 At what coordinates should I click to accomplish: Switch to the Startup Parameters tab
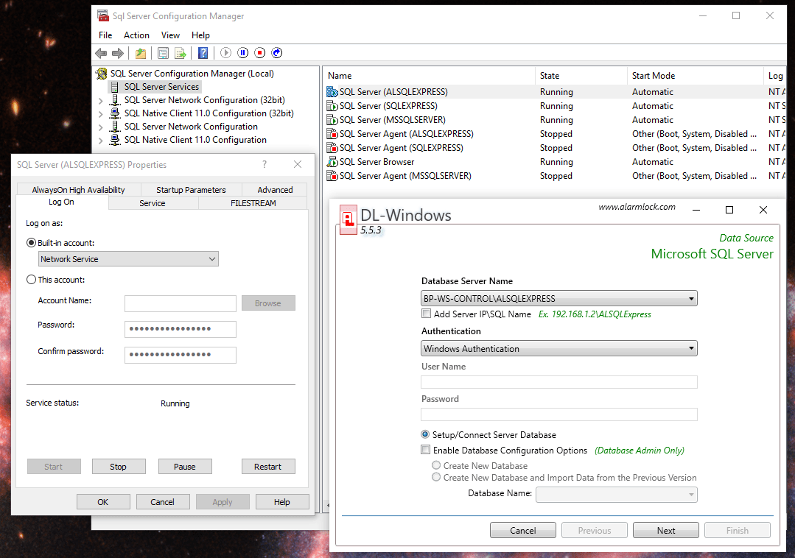point(191,189)
